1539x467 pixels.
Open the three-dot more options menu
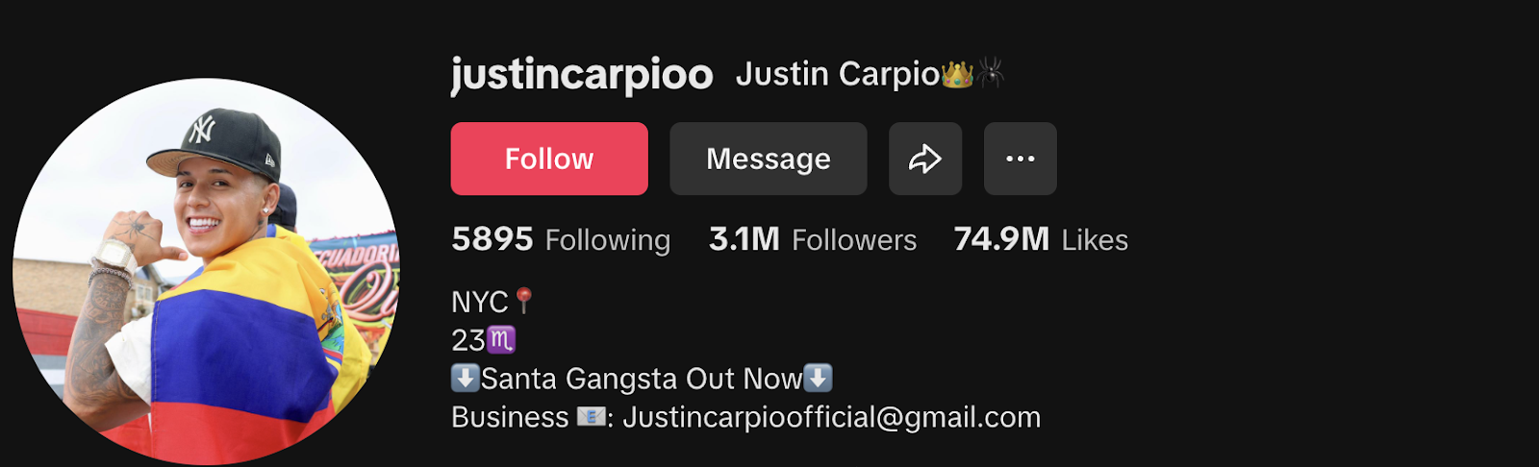pos(1021,159)
